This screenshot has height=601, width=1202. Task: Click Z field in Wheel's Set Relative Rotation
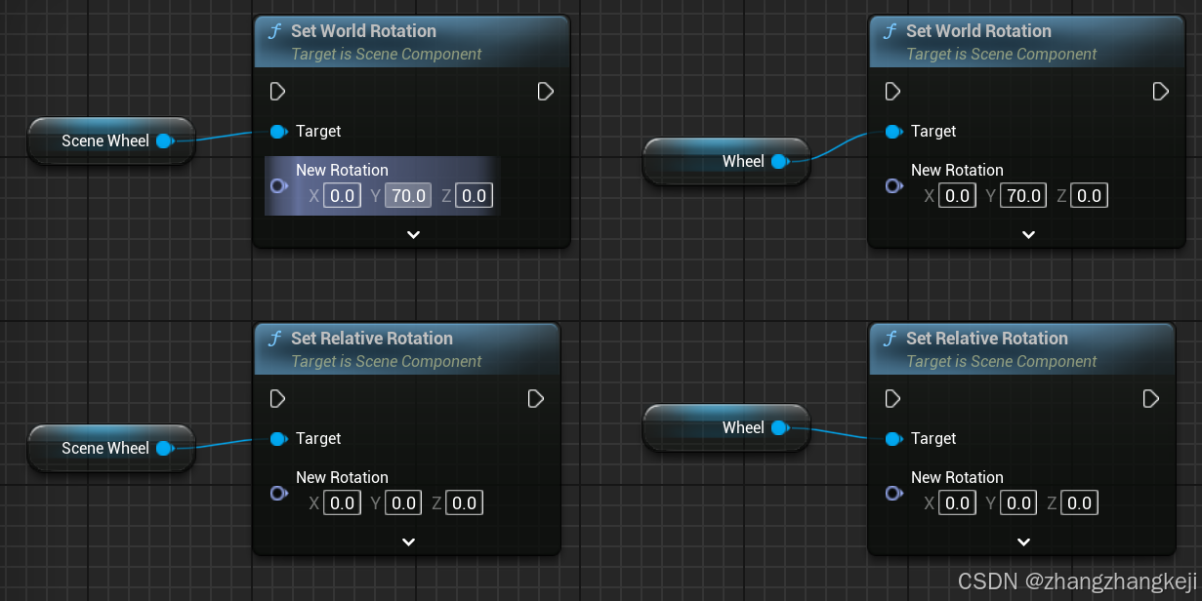tap(1080, 503)
